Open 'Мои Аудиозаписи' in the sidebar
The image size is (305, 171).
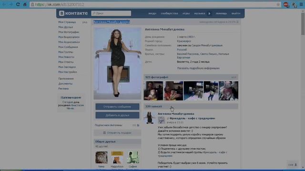(69, 42)
